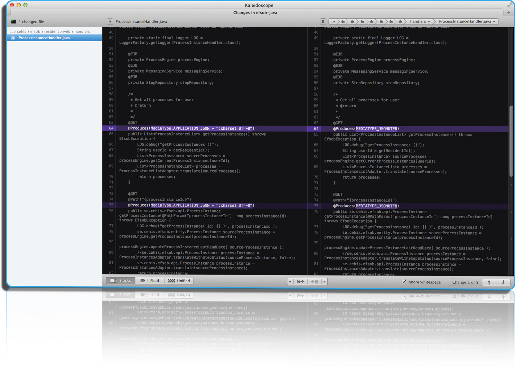
Task: Open the handlers folder path dropdown
Action: coord(420,22)
